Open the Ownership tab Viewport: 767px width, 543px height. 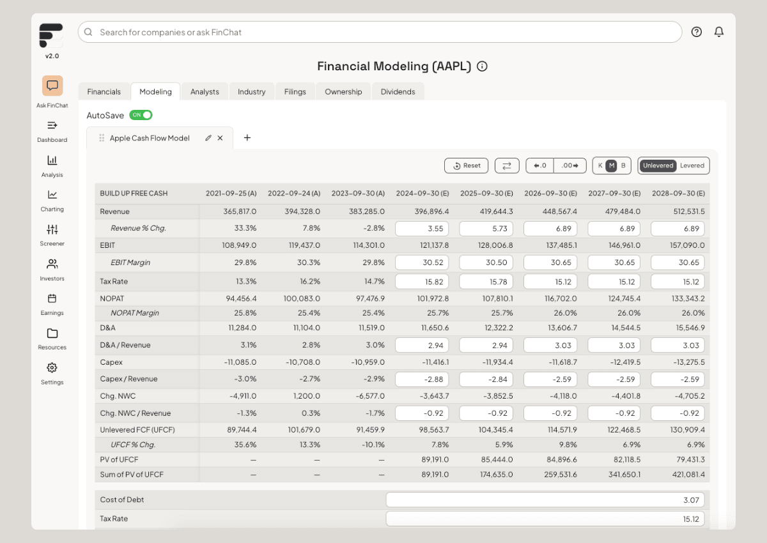tap(343, 92)
